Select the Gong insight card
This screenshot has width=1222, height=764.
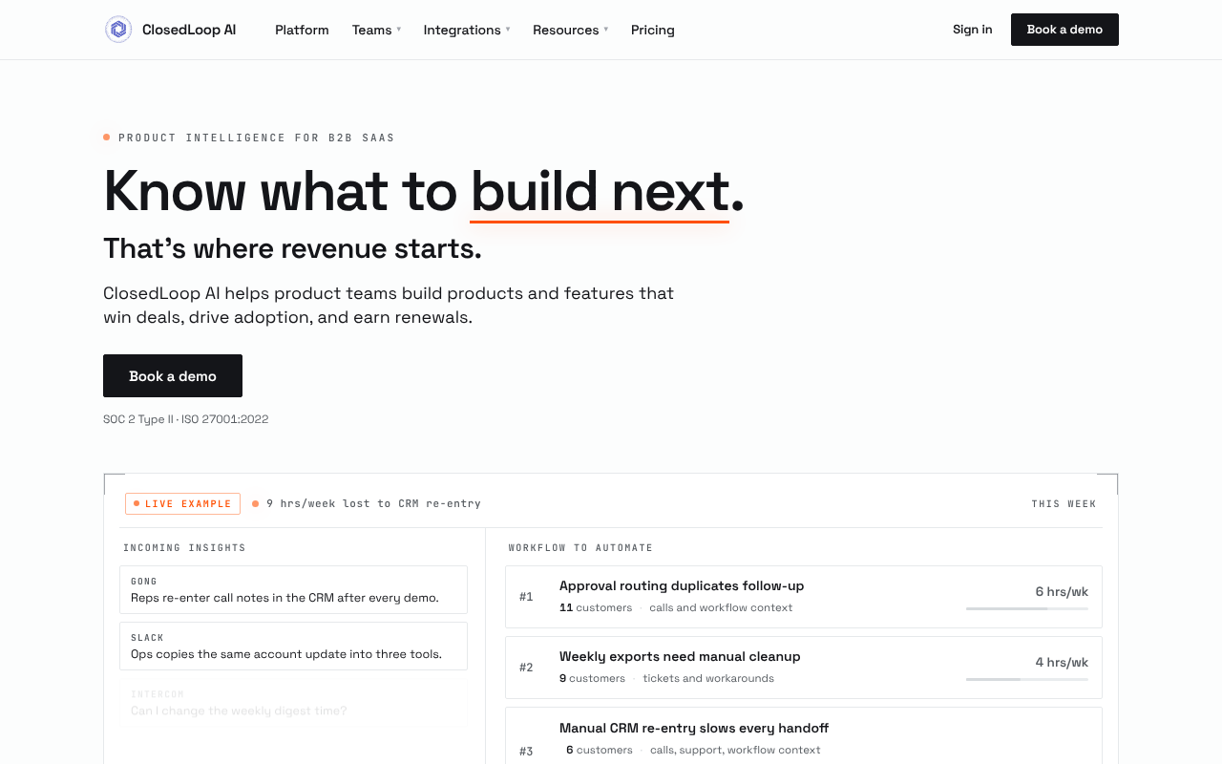click(x=293, y=589)
